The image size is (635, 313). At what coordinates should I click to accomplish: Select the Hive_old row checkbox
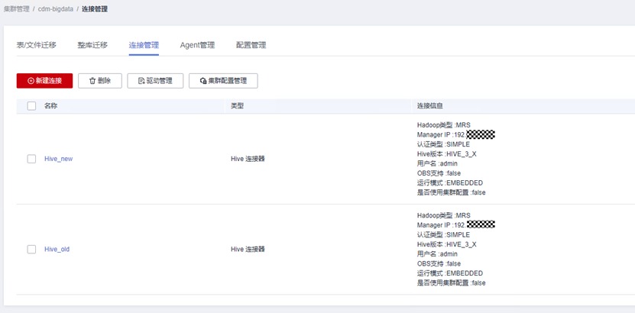[31, 250]
